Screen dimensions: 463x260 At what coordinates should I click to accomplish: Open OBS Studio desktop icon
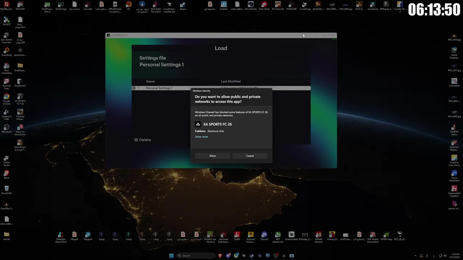[7, 129]
